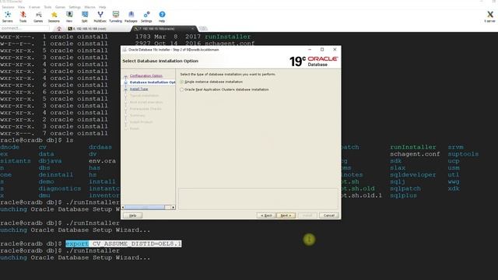This screenshot has height=280, width=498.
Task: Click the steps panel horizontal scrollbar thumb
Action: 145,208
